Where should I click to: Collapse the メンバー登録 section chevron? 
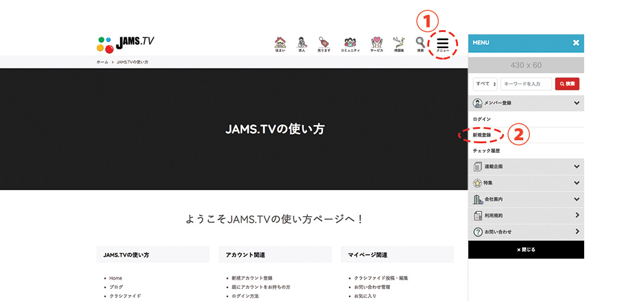pos(576,103)
